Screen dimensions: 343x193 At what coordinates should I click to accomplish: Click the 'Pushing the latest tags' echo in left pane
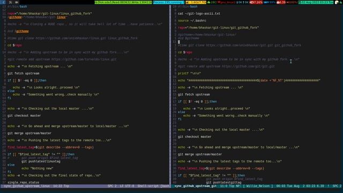tap(59, 140)
